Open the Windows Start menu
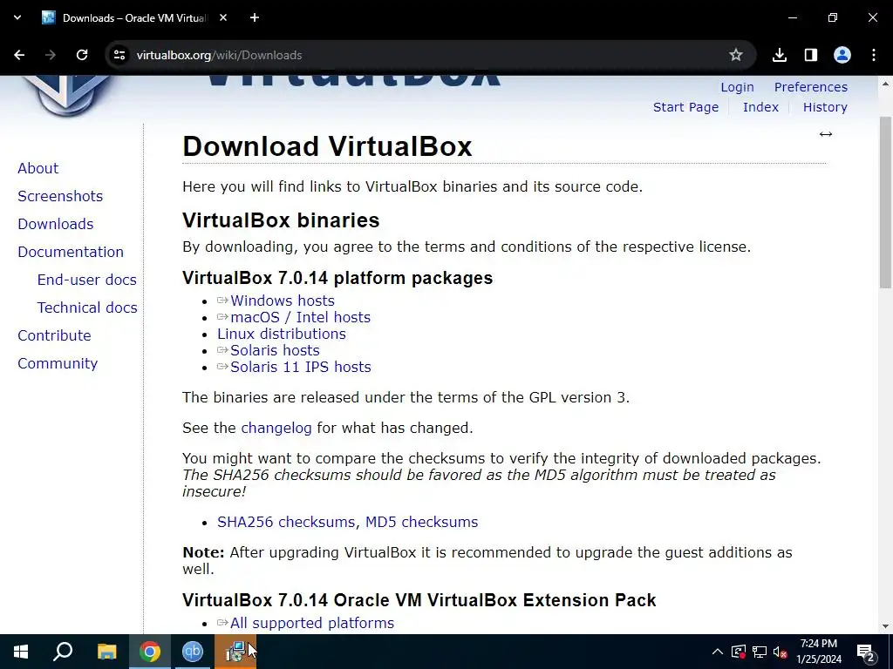The width and height of the screenshot is (893, 669). (x=21, y=652)
